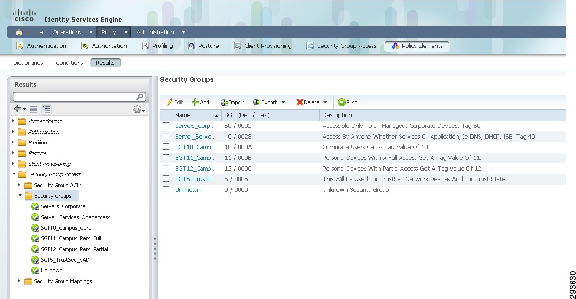Viewport: 576px width, 299px height.
Task: Select Server_Services_OpenAccess in the tree
Action: tap(75, 217)
